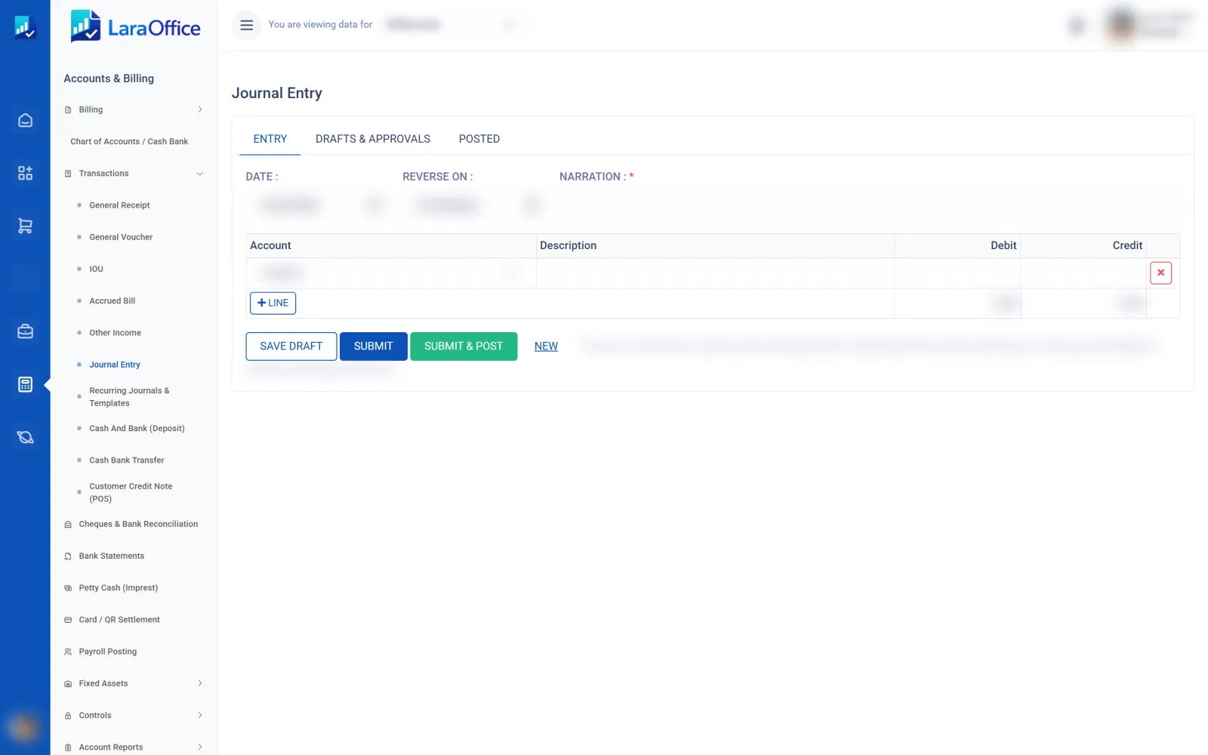Add a row with +LINE button
The width and height of the screenshot is (1208, 755).
coord(273,303)
